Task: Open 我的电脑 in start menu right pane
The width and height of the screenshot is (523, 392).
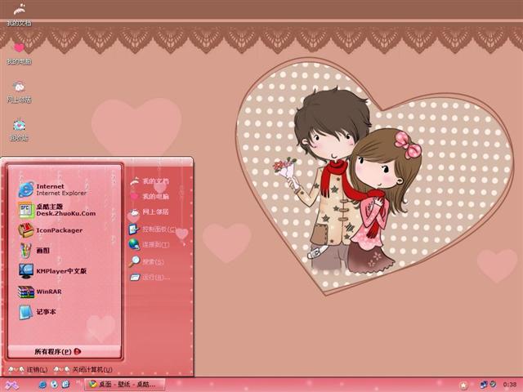Action: (149, 196)
